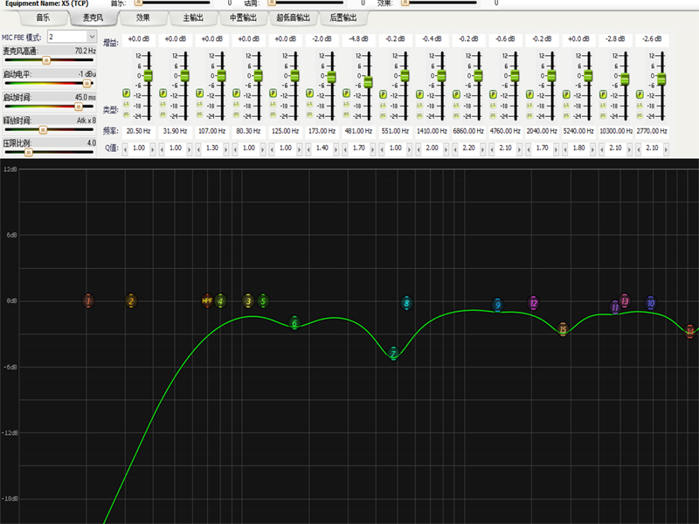Decrease Q value of 1410.00 Hz band
This screenshot has width=699, height=524.
click(x=419, y=148)
